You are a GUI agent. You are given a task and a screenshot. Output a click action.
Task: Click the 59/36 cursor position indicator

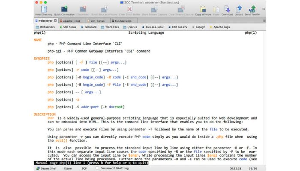click(x=253, y=168)
